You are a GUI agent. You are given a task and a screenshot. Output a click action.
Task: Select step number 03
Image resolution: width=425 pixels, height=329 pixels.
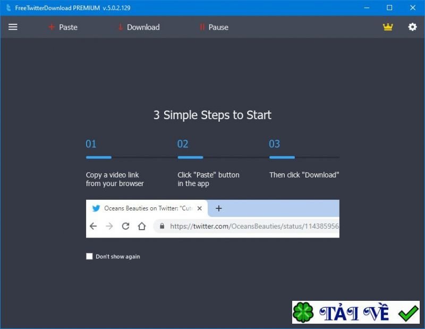tap(274, 144)
